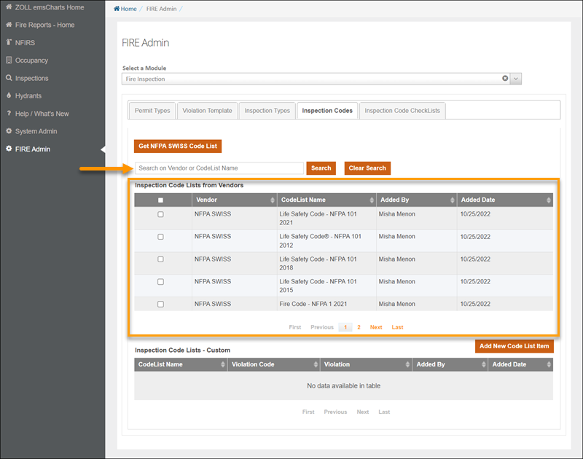
Task: Check Life Safety Code® NFPA 101 2012 row
Action: coord(160,237)
